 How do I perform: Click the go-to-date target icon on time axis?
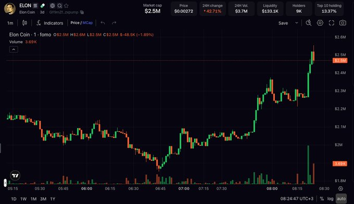tap(340, 188)
